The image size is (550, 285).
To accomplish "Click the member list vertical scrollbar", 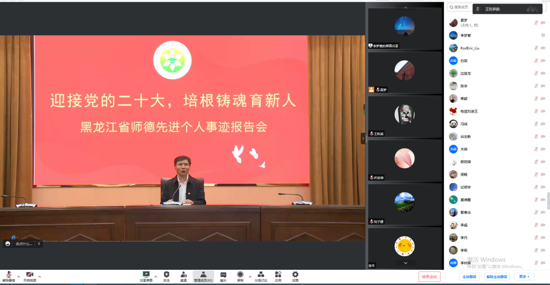I will 548,198.
